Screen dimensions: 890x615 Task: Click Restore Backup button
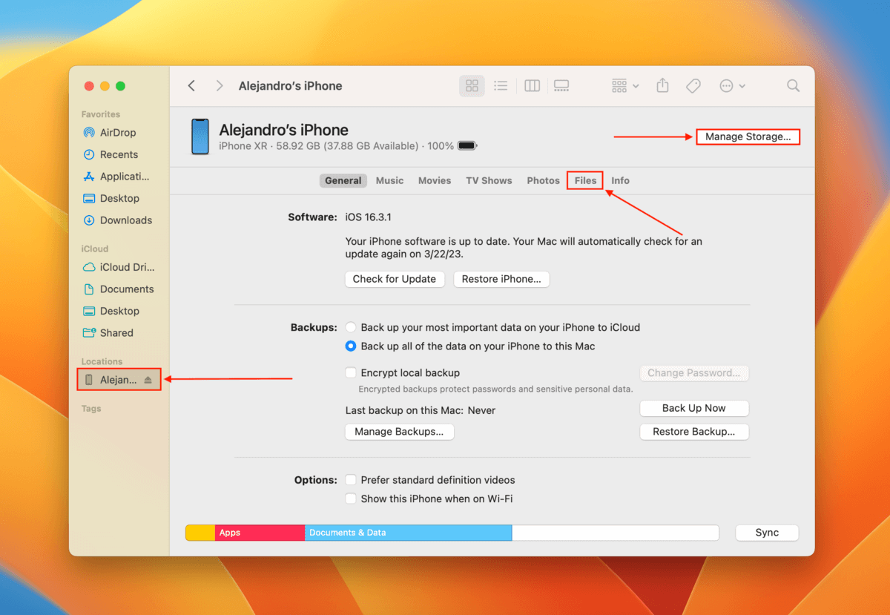pos(694,432)
